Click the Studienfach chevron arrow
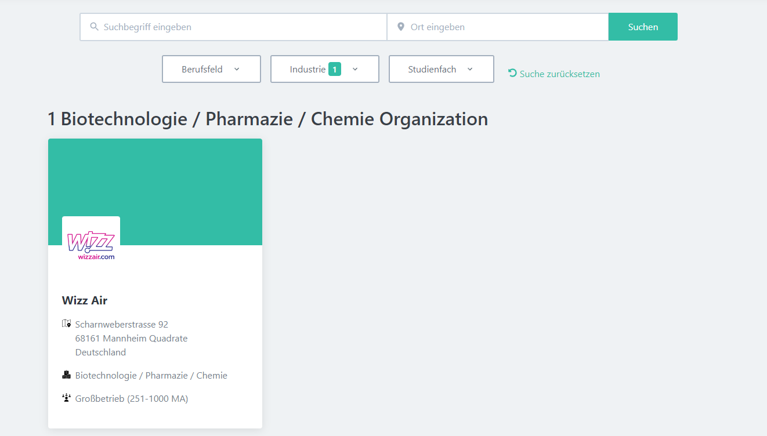767x436 pixels. coord(470,69)
